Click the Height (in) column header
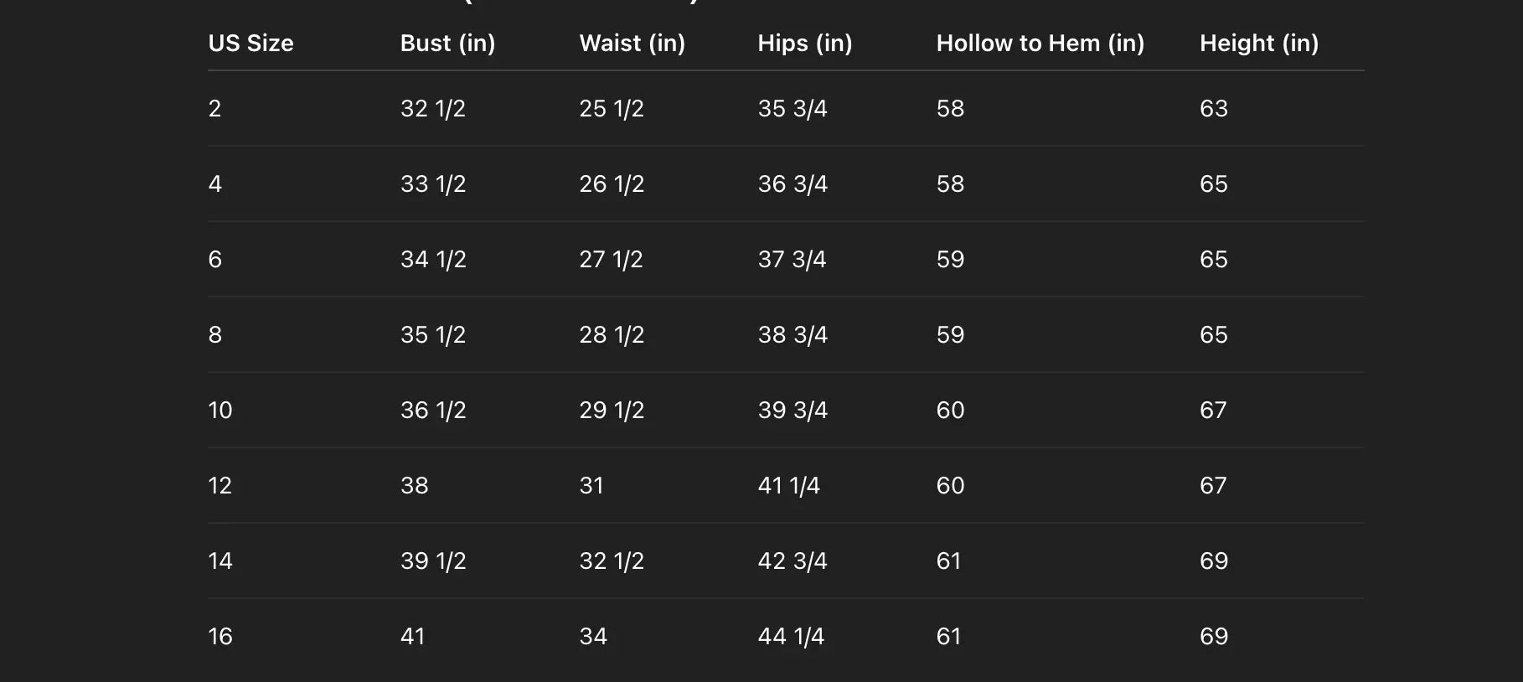1523x682 pixels. tap(1258, 44)
